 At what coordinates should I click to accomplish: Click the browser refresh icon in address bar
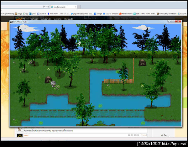[48, 7]
